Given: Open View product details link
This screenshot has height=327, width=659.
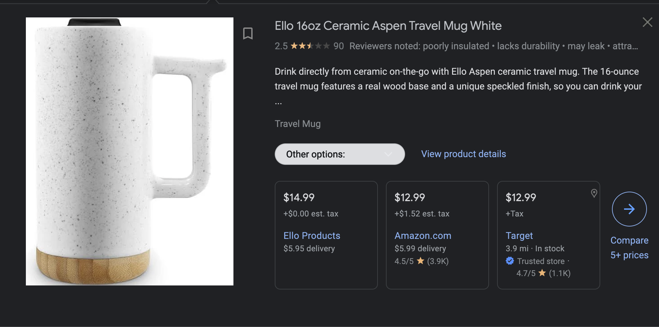Looking at the screenshot, I should 464,154.
